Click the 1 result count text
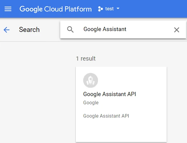This screenshot has height=143, width=187. [86, 59]
